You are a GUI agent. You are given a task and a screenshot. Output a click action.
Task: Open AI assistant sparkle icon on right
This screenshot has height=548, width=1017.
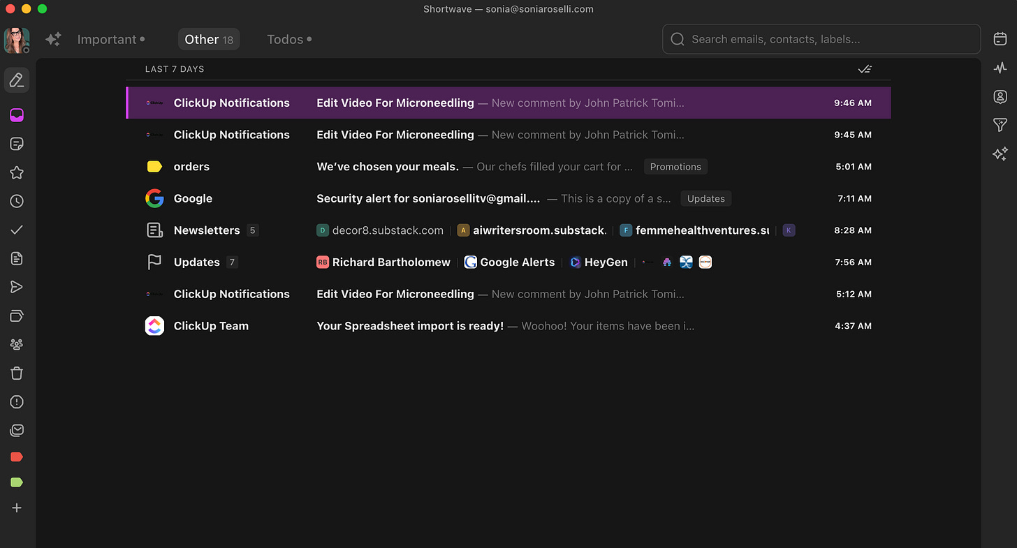pos(1000,154)
